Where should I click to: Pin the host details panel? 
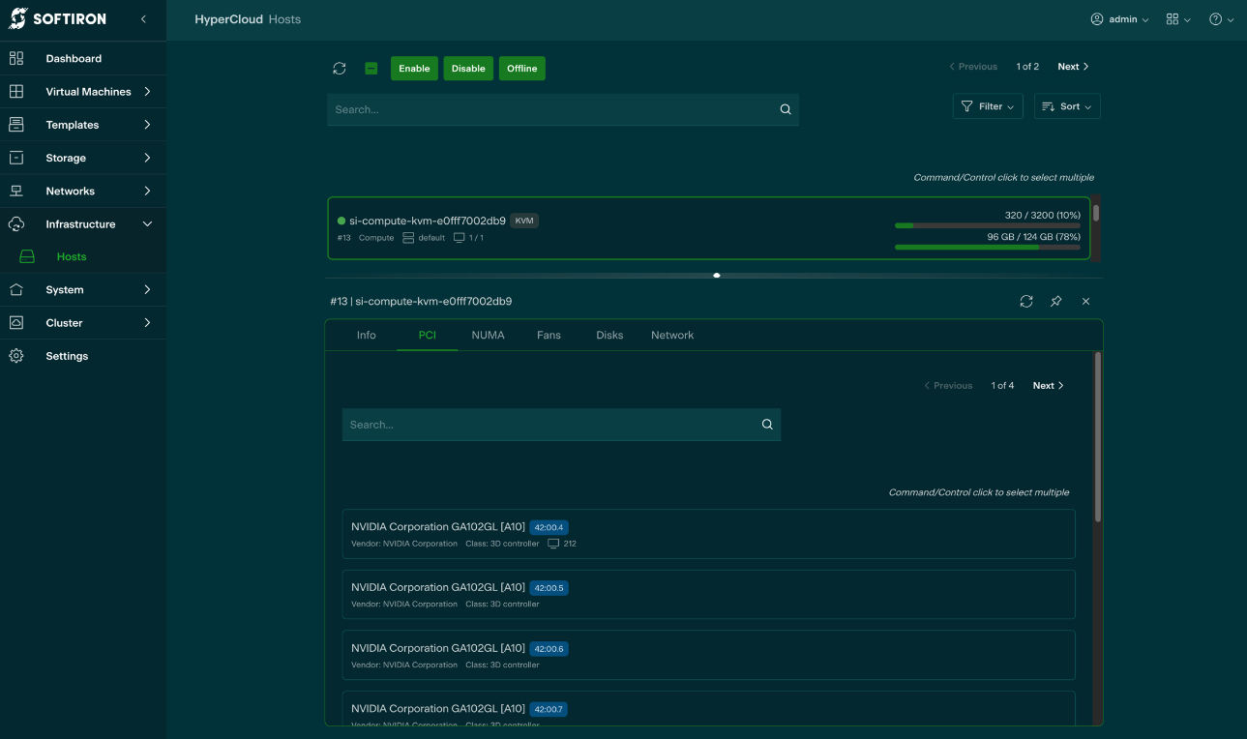pyautogui.click(x=1055, y=302)
